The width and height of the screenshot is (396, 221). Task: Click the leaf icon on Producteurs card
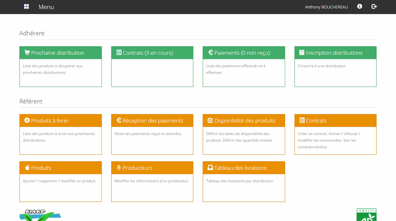point(119,168)
